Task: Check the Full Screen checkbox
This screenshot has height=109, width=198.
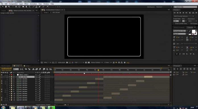Action: click(189, 23)
